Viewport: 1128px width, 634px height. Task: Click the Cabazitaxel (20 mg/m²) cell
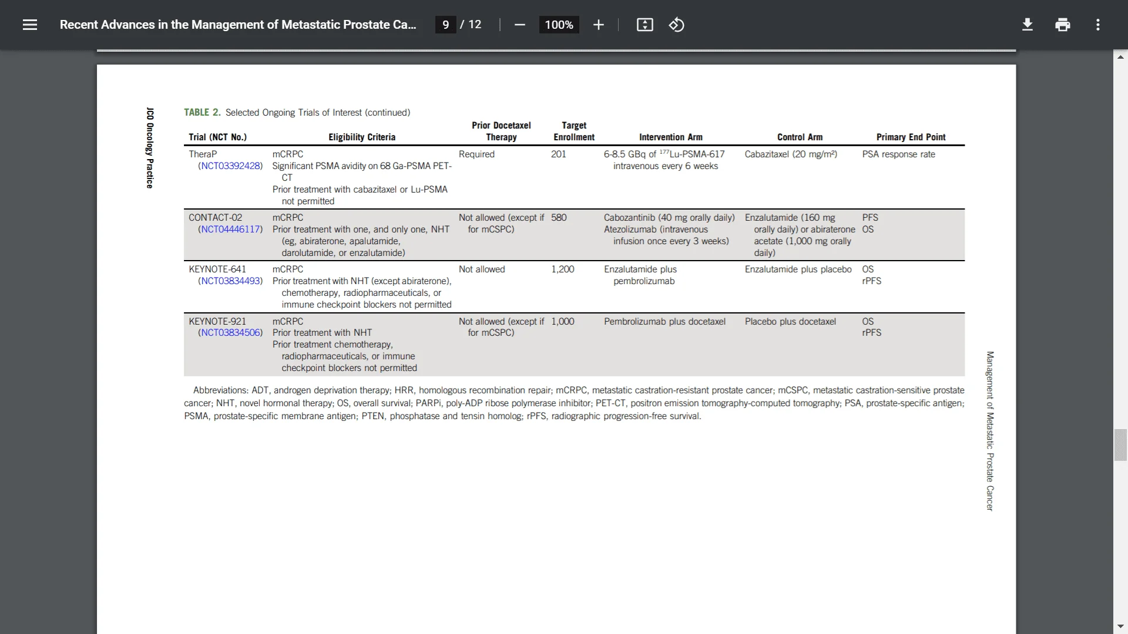click(x=791, y=154)
